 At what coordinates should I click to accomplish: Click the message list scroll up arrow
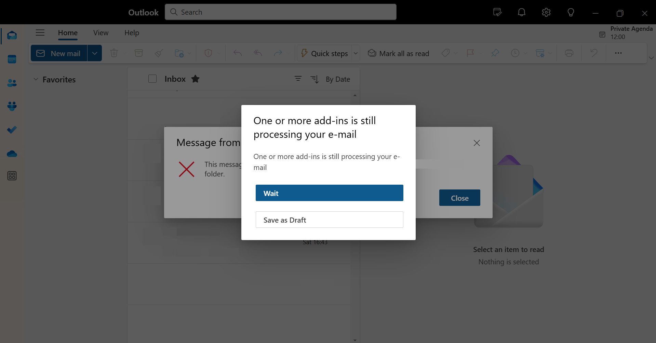[355, 95]
